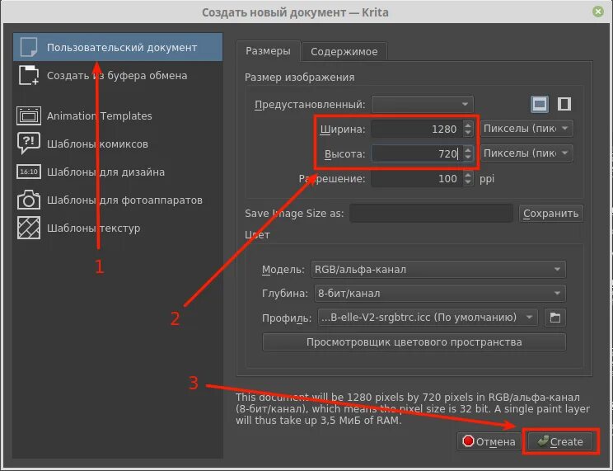Adjust the Высота spinner arrows
Image resolution: width=613 pixels, height=471 pixels.
(x=468, y=153)
